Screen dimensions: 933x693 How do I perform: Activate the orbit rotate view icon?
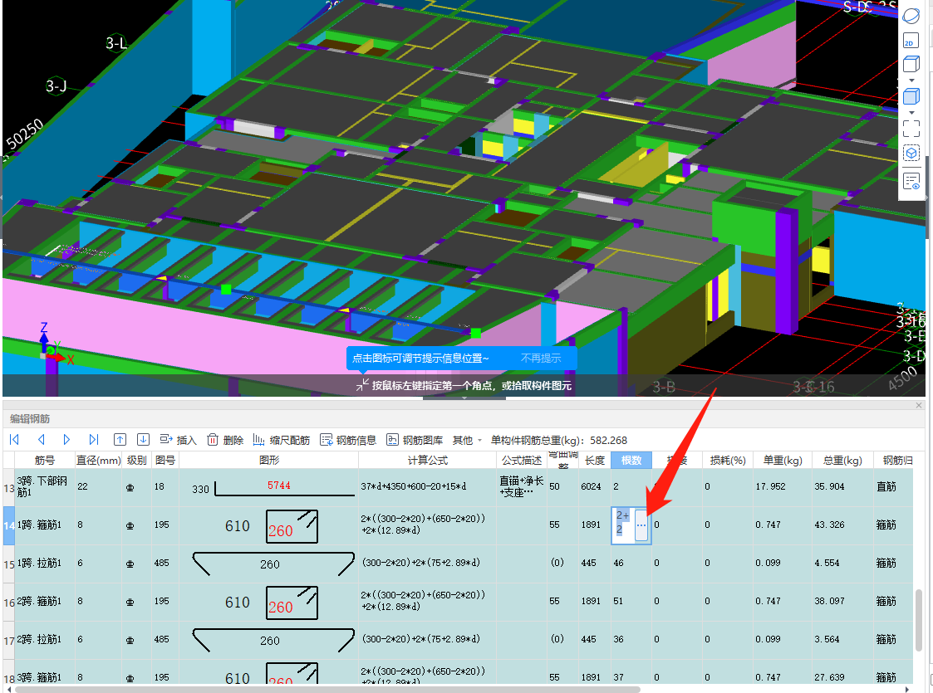(x=911, y=16)
